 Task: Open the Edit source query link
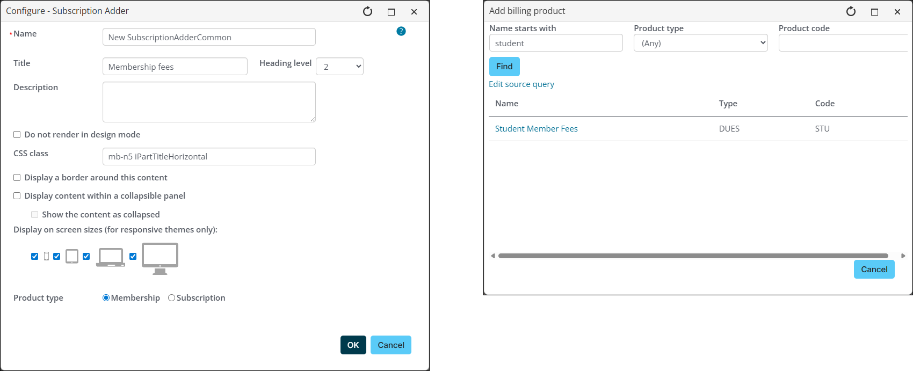[x=521, y=84]
